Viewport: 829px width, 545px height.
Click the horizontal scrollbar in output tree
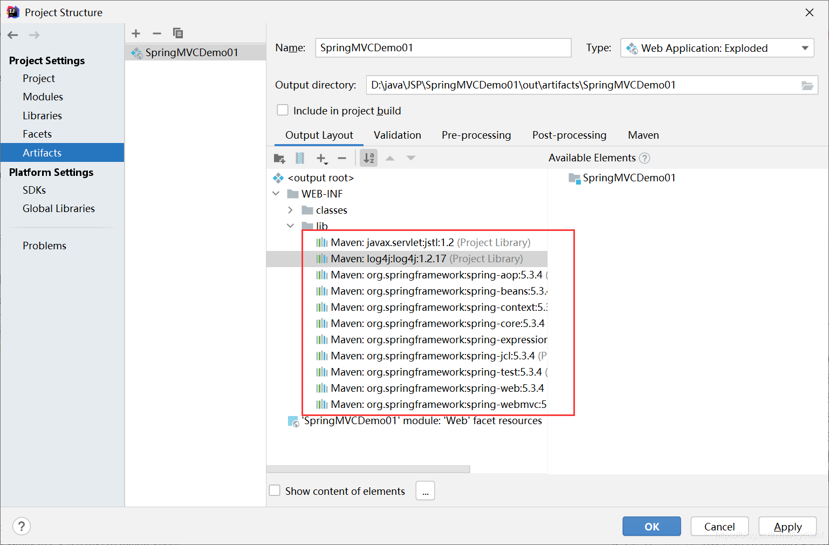click(368, 469)
